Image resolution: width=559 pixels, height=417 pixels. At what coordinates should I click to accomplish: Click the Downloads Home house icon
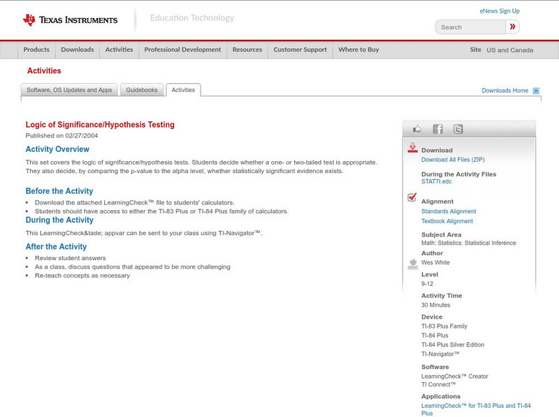point(536,91)
